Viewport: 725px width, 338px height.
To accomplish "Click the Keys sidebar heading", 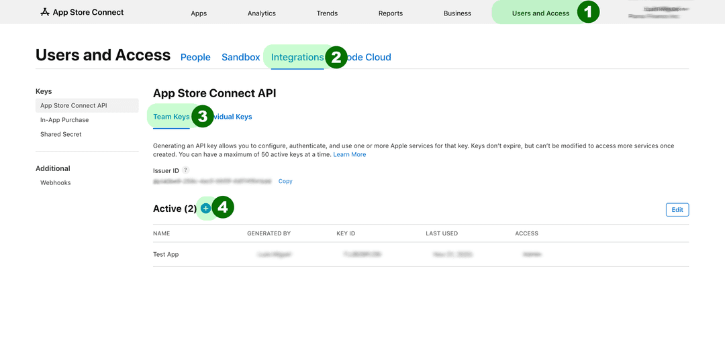I will 44,91.
